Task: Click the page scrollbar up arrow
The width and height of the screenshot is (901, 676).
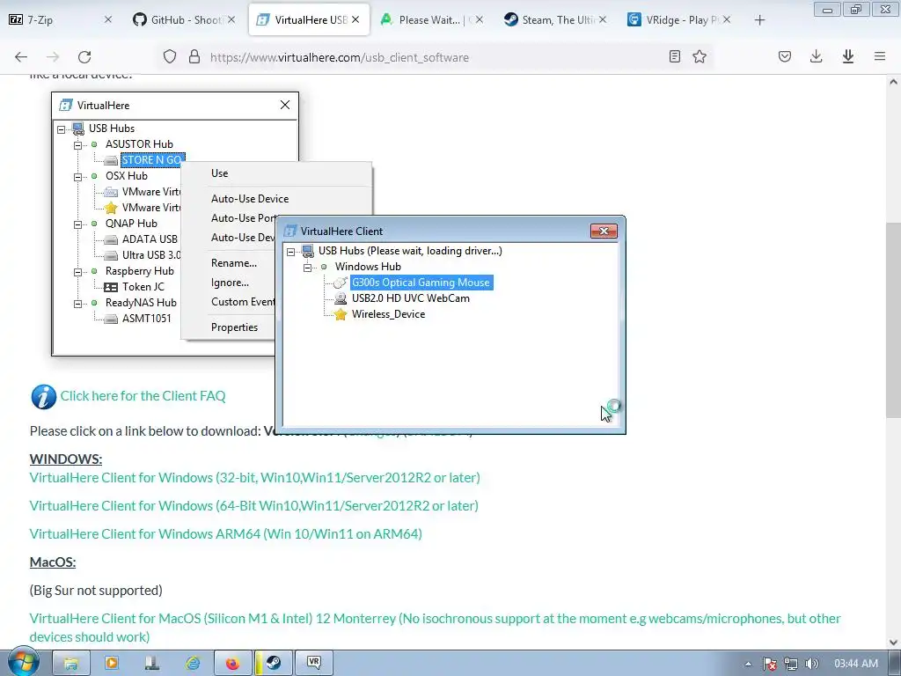Action: pos(894,82)
